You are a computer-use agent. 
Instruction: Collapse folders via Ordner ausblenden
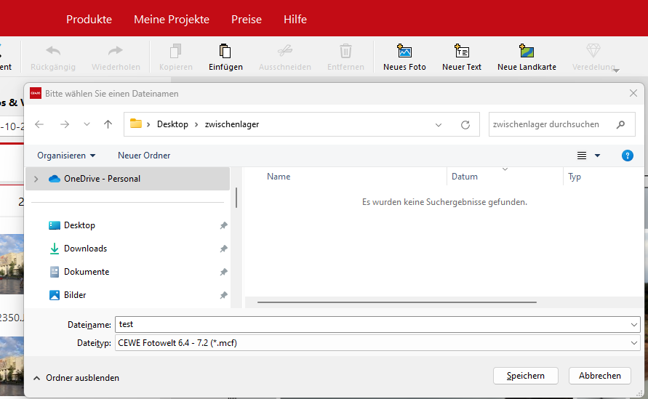click(x=76, y=378)
